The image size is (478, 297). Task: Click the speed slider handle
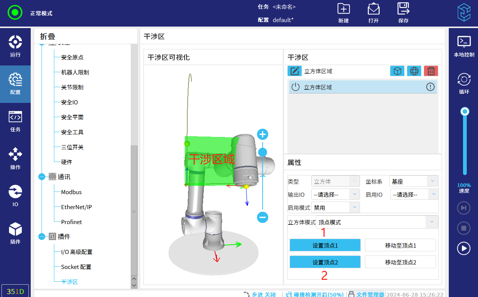[465, 111]
